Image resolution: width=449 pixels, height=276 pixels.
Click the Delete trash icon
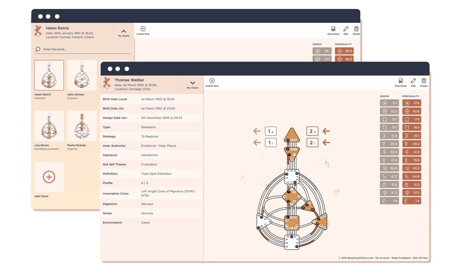coord(424,80)
